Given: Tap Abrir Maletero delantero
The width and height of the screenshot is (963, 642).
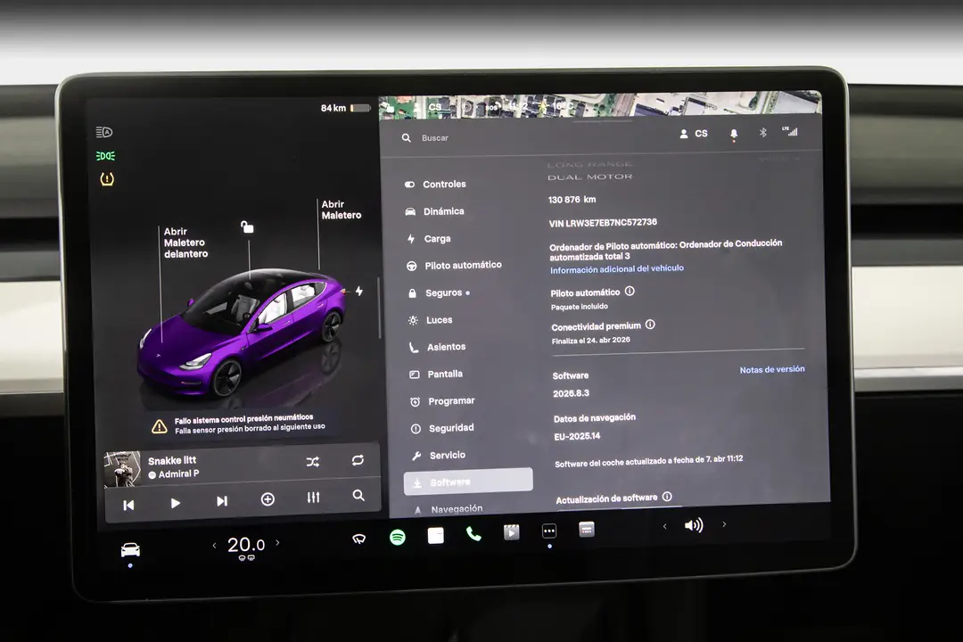Looking at the screenshot, I should click(185, 243).
